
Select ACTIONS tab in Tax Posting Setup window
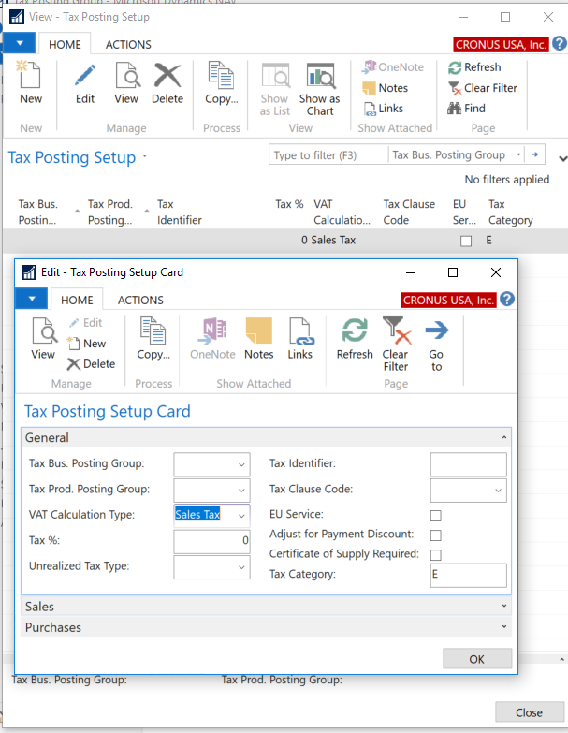(128, 44)
